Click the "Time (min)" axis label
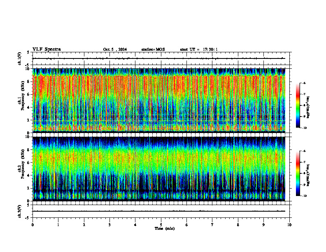 165,229
